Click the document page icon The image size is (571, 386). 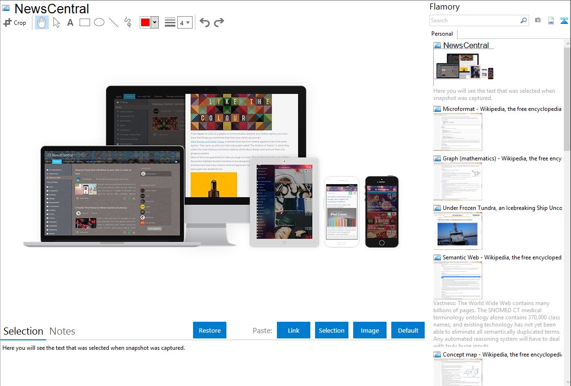click(551, 20)
